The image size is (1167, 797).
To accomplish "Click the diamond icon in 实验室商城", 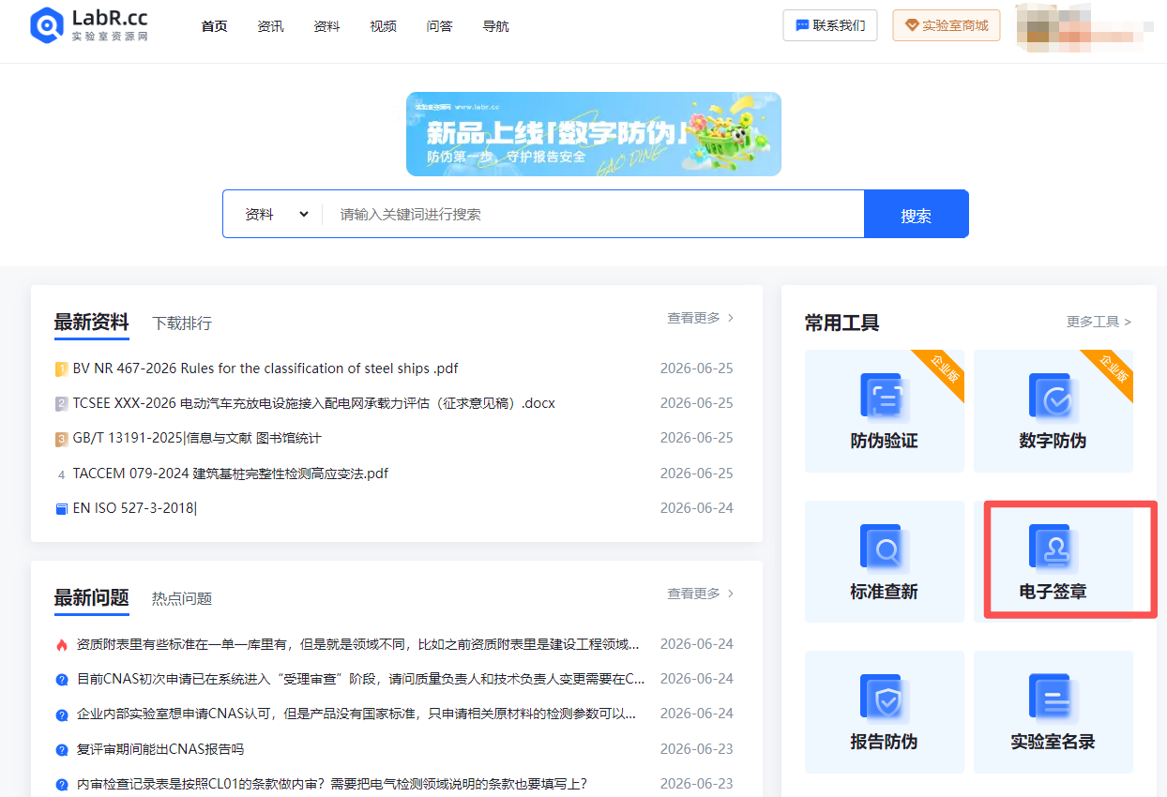I will 912,25.
